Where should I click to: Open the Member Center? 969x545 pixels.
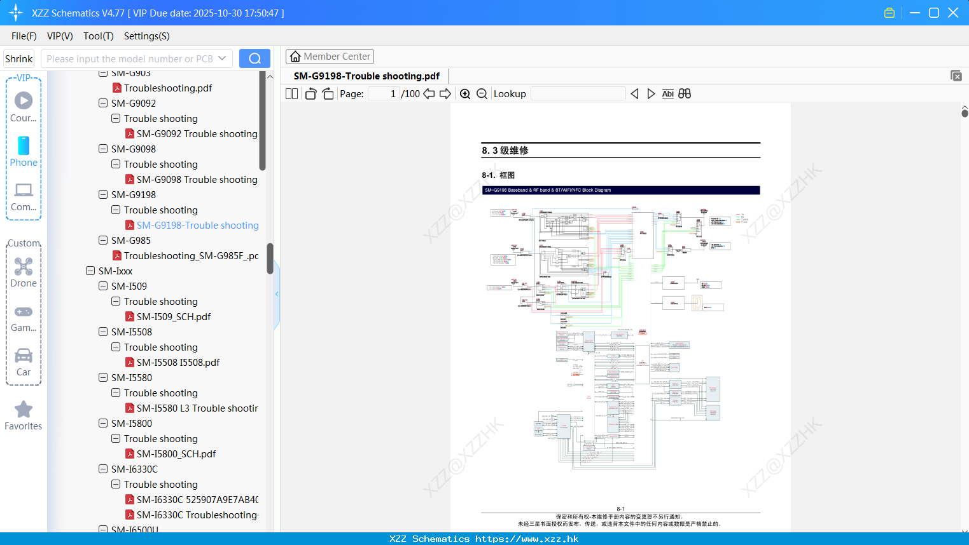coord(330,57)
